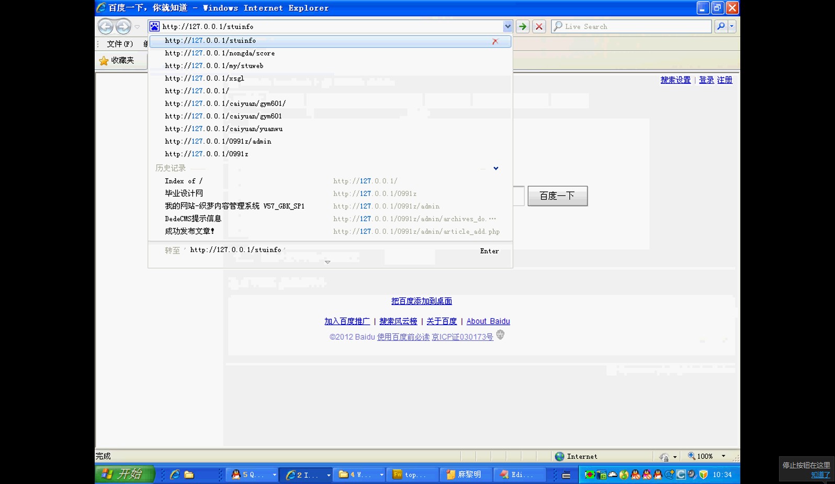Open the recent pages dropdown beside Forward

pos(138,27)
